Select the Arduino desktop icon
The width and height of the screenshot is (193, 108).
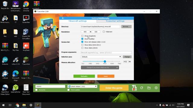tap(5, 61)
